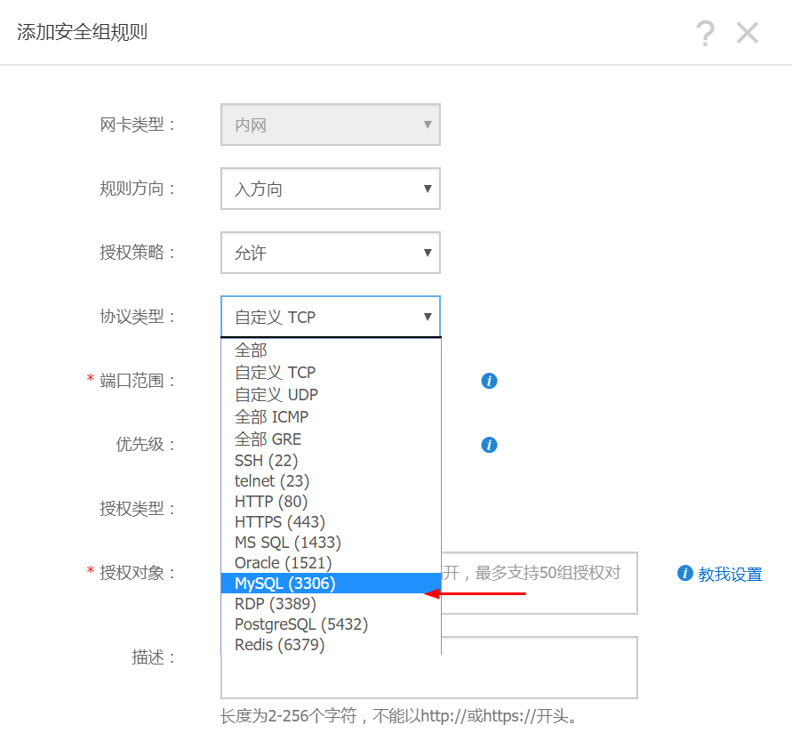Click into the 授权对象 input field
This screenshot has height=741, width=792.
coord(539,583)
